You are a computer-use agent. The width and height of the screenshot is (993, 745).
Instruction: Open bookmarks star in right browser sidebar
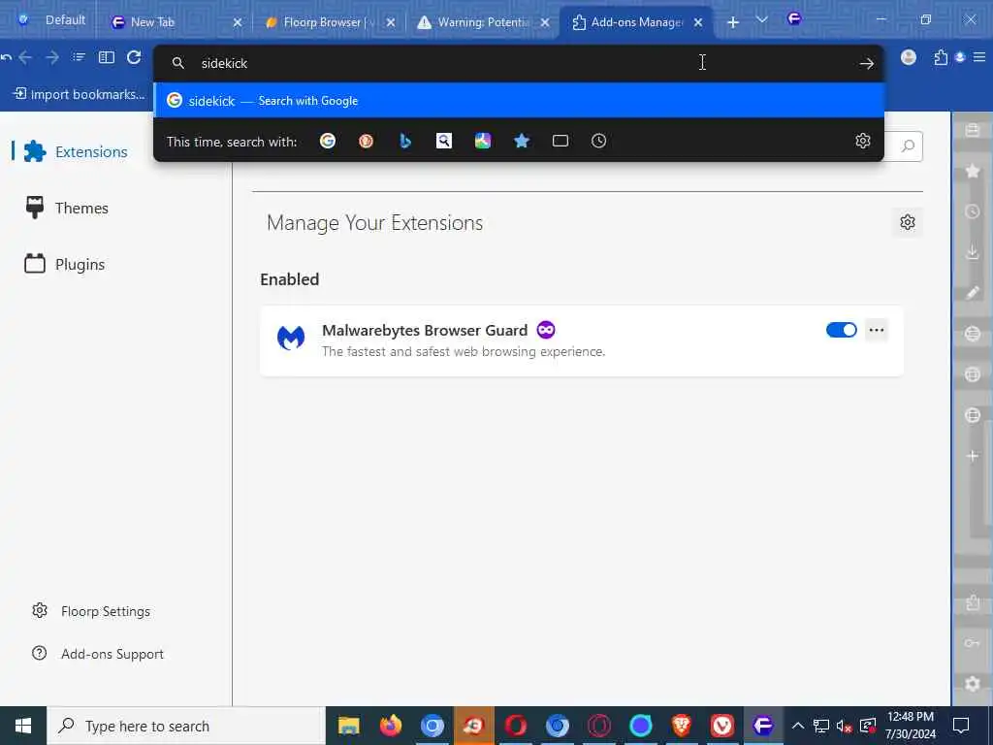coord(973,171)
